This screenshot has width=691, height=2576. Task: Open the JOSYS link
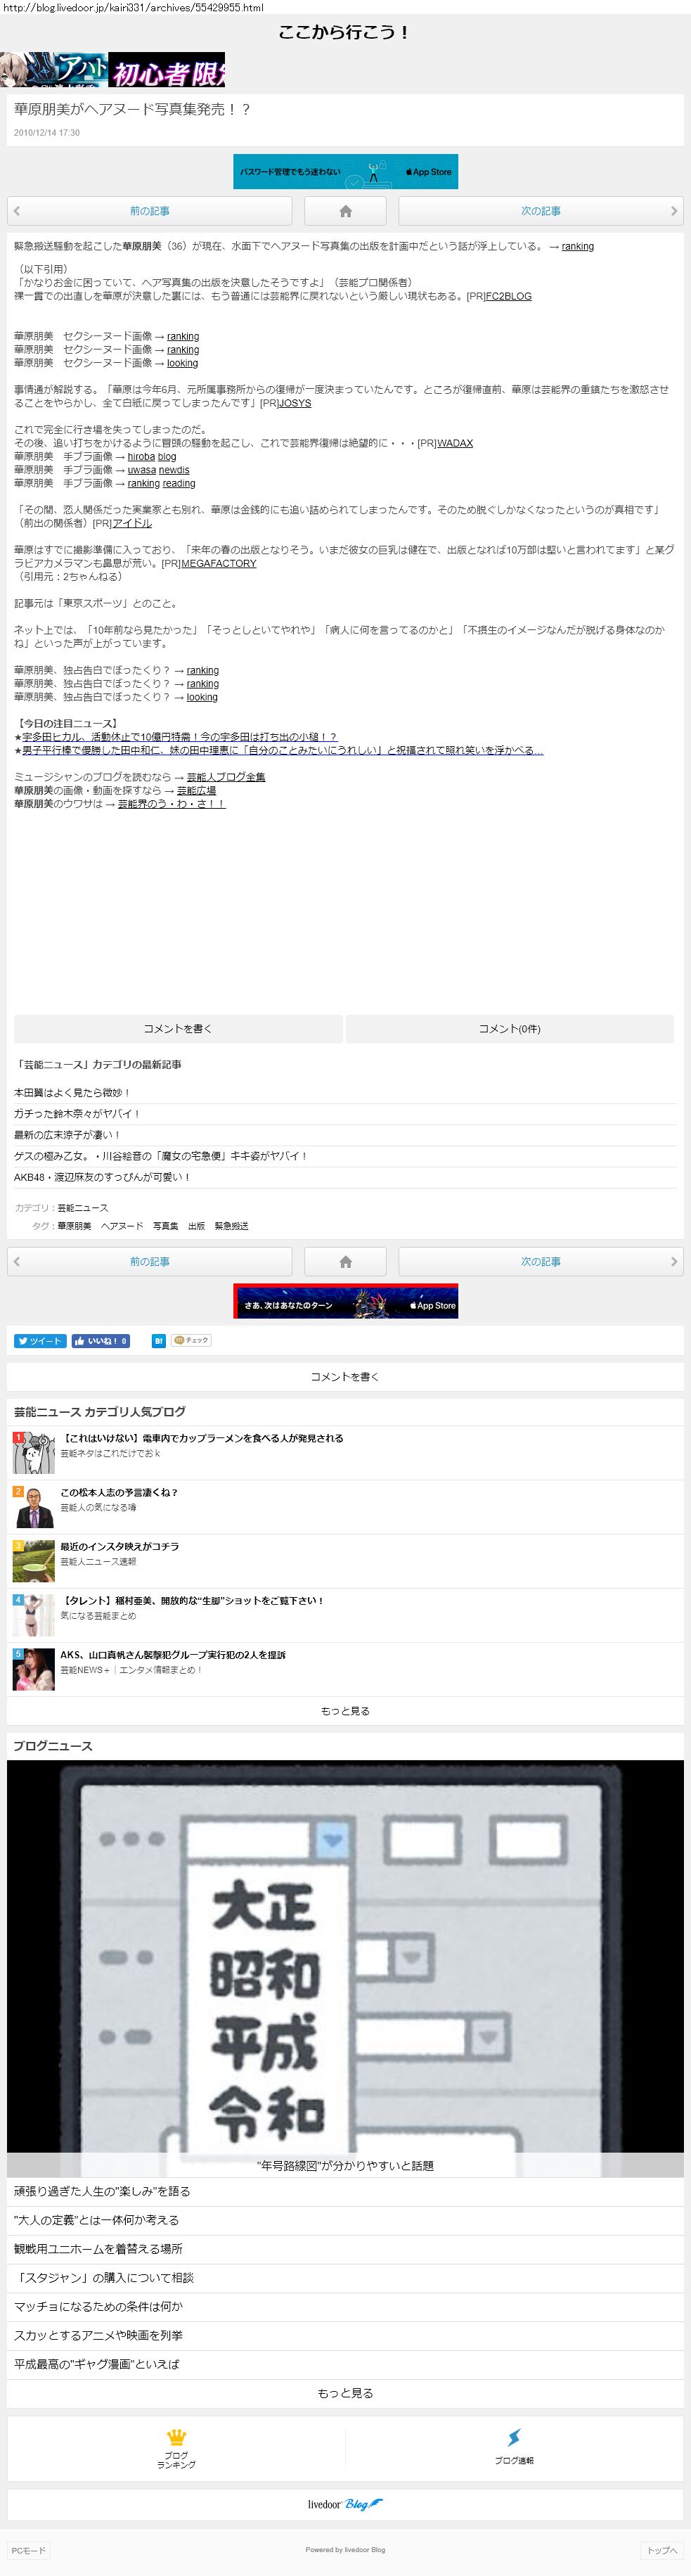(294, 403)
